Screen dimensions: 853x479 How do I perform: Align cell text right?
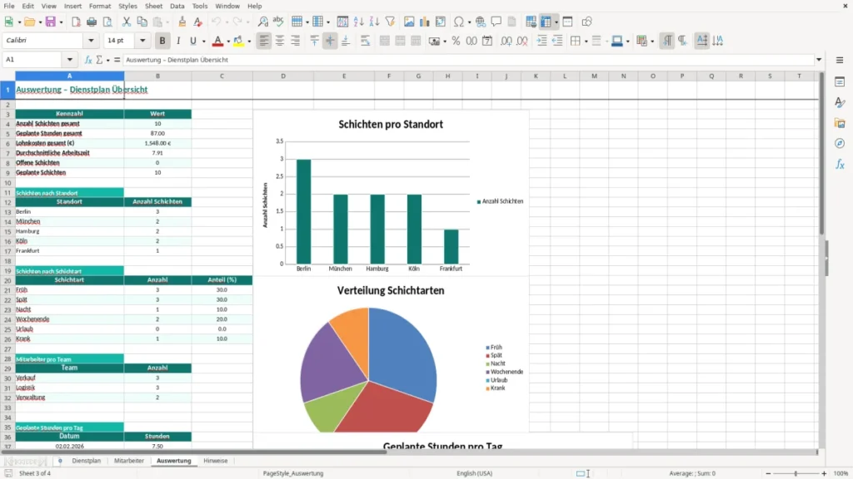[x=296, y=41]
